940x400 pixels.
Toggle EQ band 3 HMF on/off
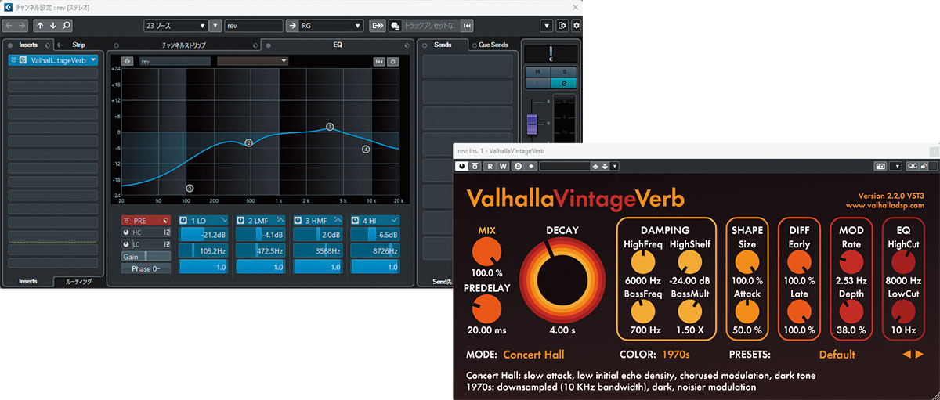[298, 221]
